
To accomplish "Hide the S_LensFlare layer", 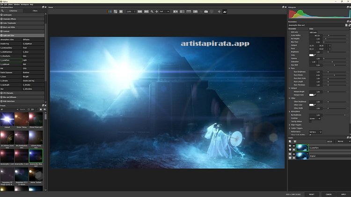I will click(x=294, y=146).
